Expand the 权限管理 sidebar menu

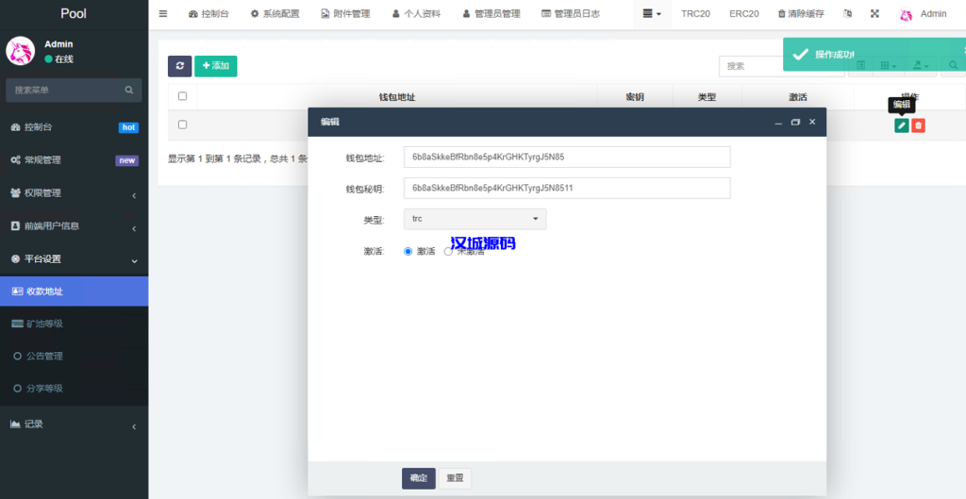pos(74,193)
